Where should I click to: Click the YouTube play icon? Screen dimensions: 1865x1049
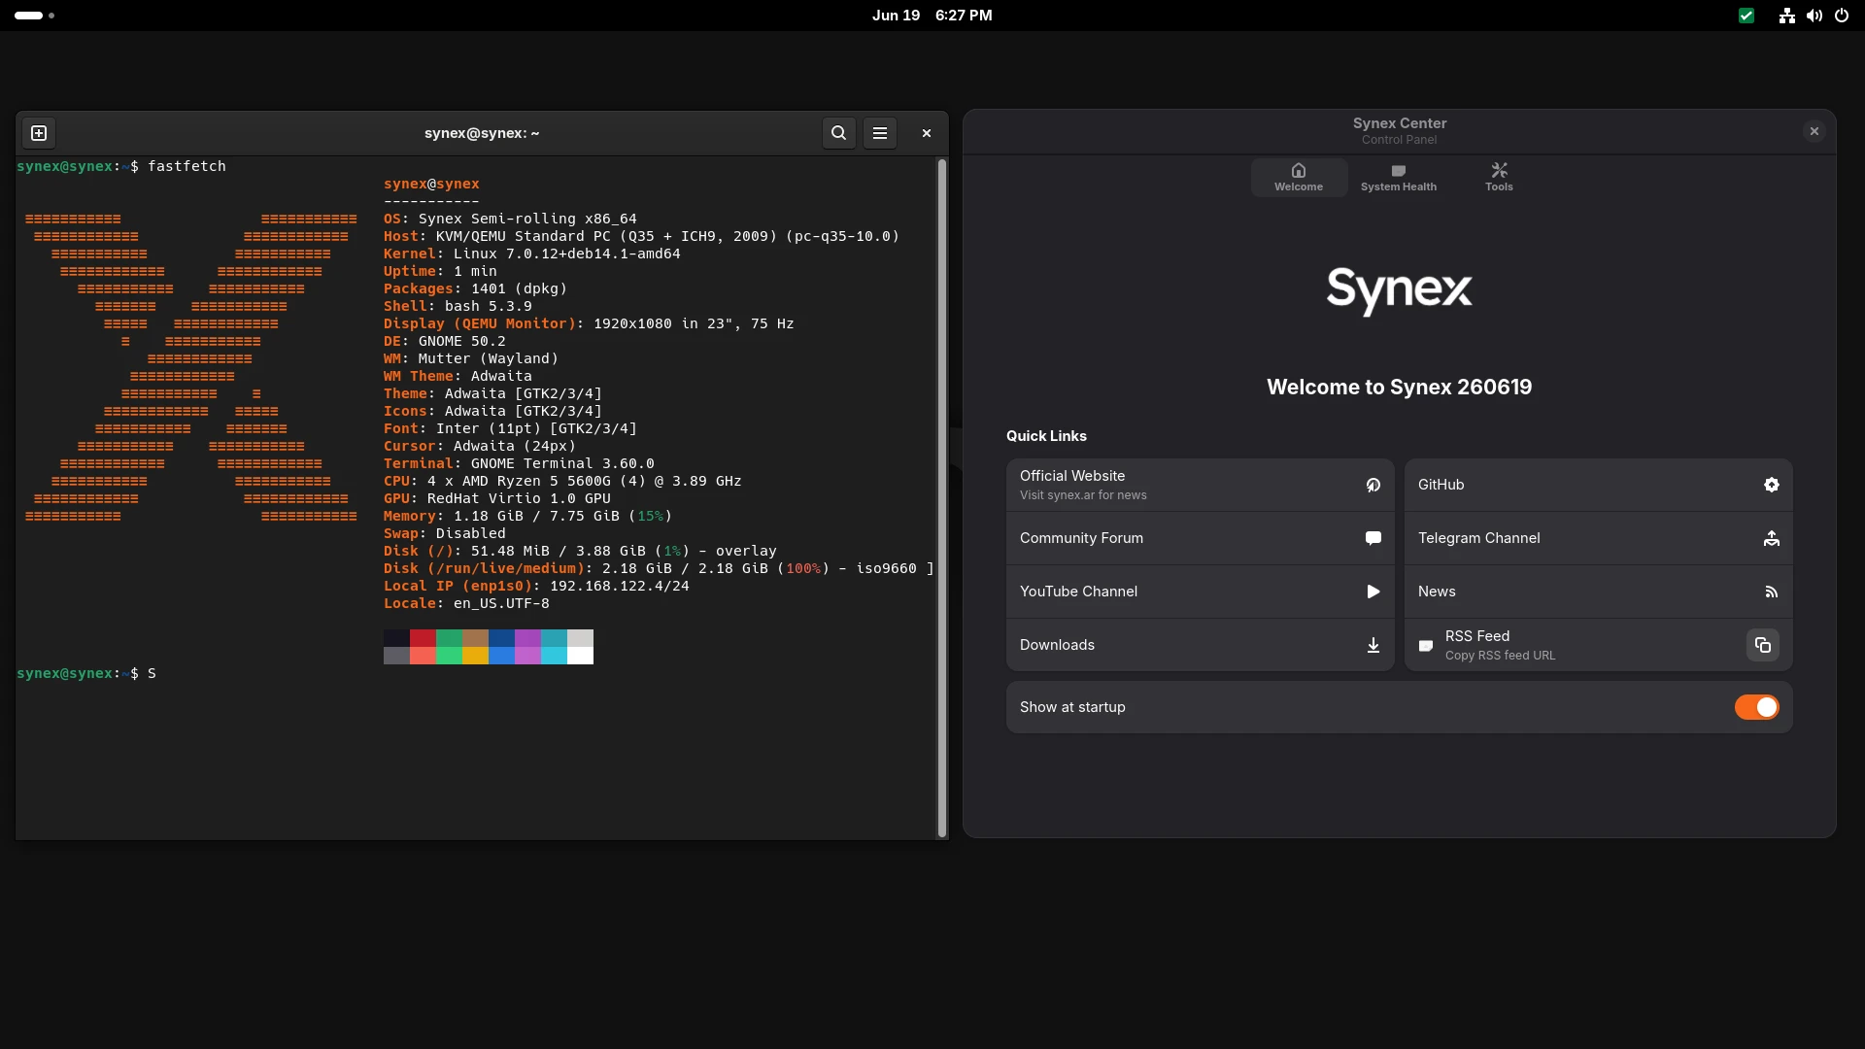point(1373,592)
